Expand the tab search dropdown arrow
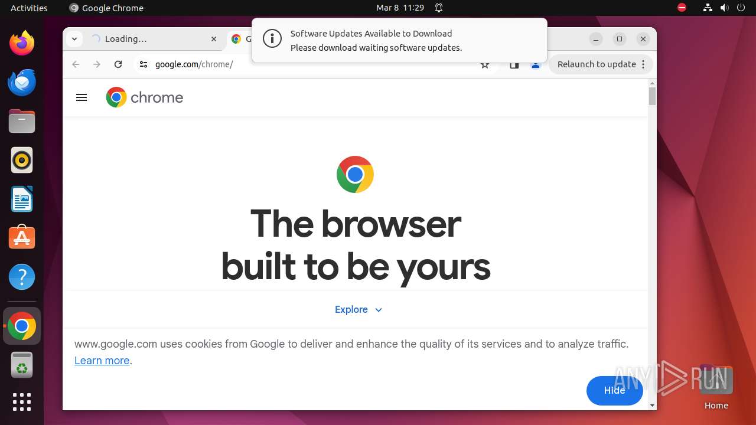The width and height of the screenshot is (756, 425). (74, 39)
